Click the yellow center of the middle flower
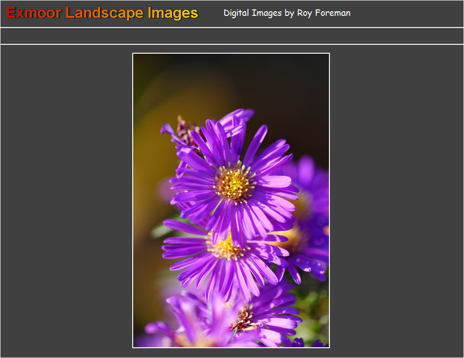This screenshot has width=464, height=358. [x=226, y=248]
